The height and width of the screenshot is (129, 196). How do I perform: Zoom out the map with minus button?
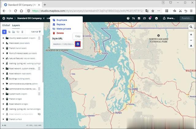point(191,40)
